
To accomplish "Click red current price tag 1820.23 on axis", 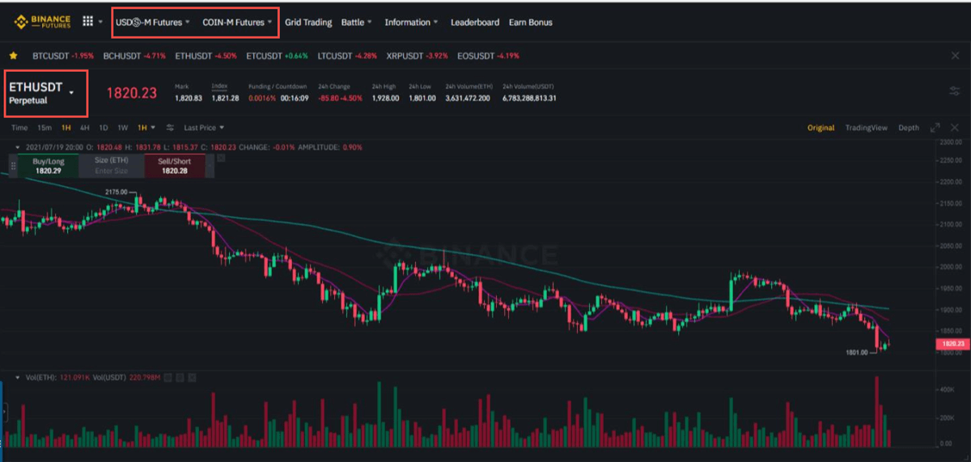I will [x=952, y=344].
